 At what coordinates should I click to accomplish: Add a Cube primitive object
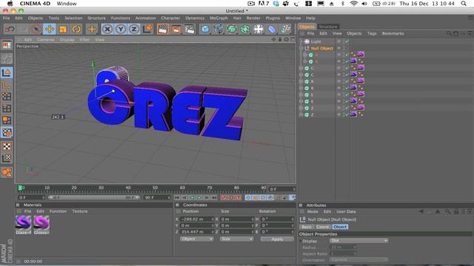point(205,30)
